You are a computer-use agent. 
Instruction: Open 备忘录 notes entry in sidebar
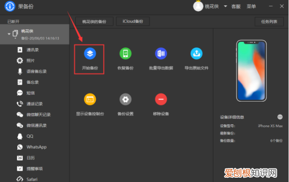point(32,82)
